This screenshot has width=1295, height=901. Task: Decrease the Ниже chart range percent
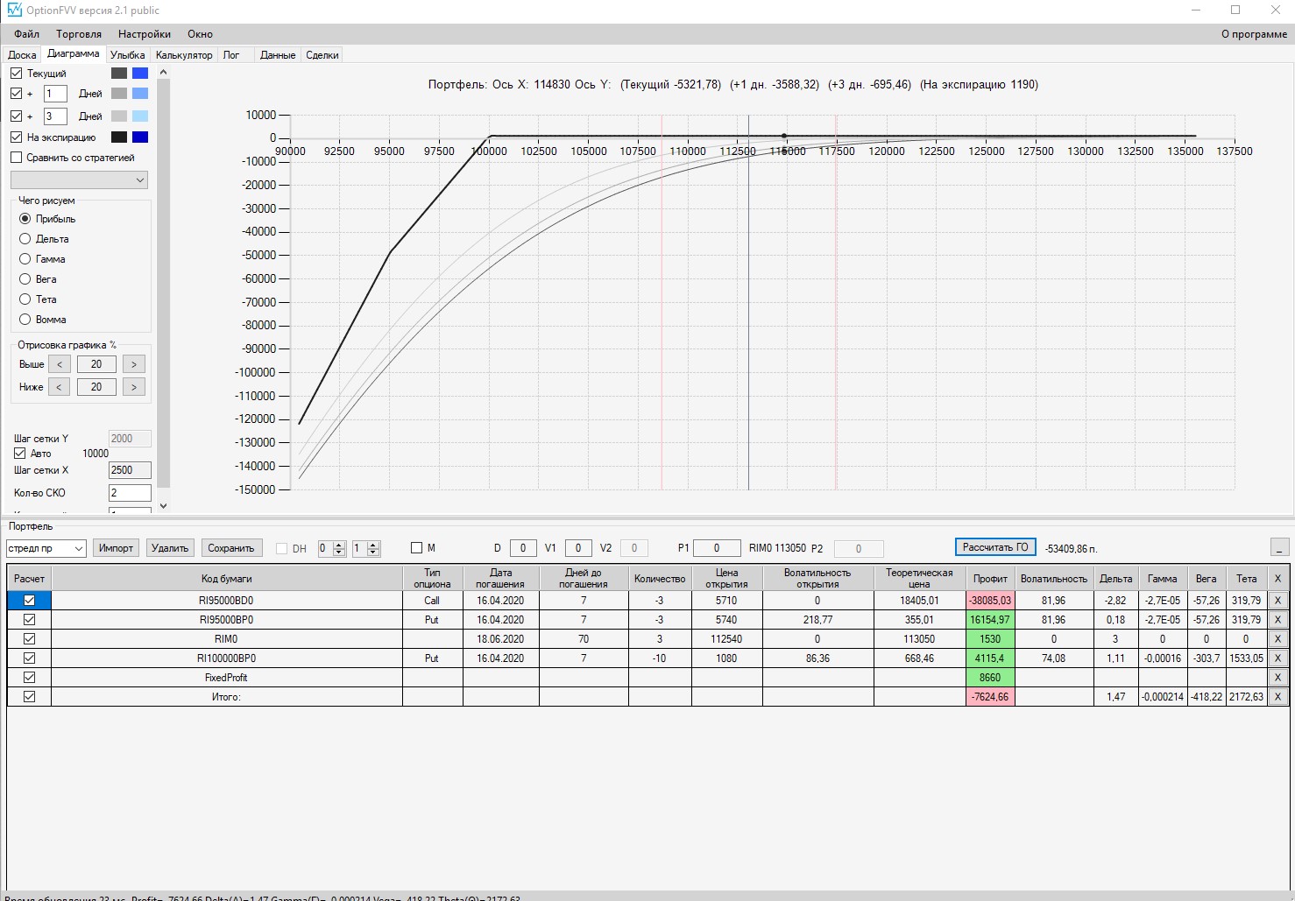click(59, 387)
